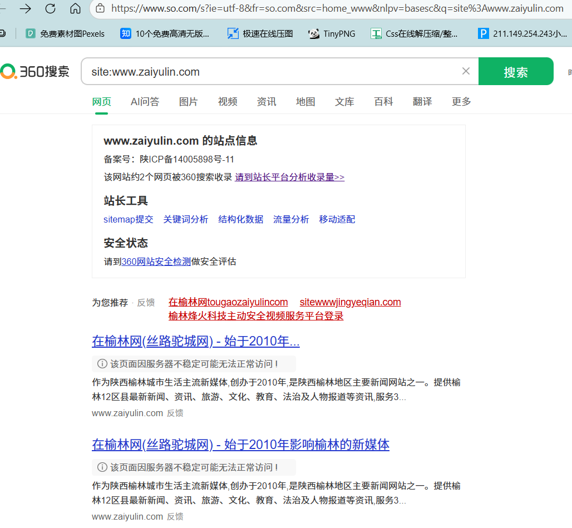Click the address bar site info icon
572x528 pixels.
pyautogui.click(x=100, y=8)
